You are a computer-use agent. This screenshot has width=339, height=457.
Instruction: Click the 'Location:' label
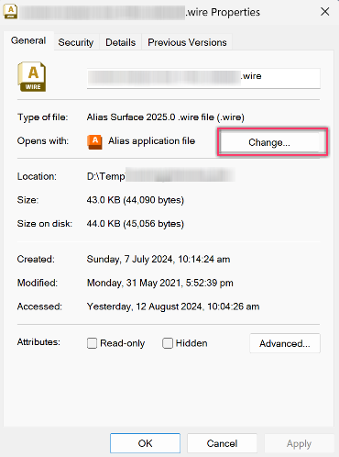point(37,176)
